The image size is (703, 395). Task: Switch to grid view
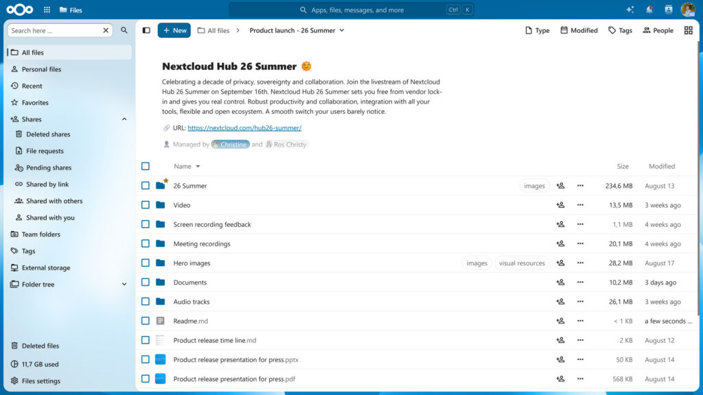pos(688,30)
